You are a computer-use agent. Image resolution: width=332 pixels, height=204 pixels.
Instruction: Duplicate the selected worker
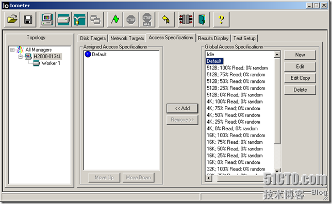(96, 20)
